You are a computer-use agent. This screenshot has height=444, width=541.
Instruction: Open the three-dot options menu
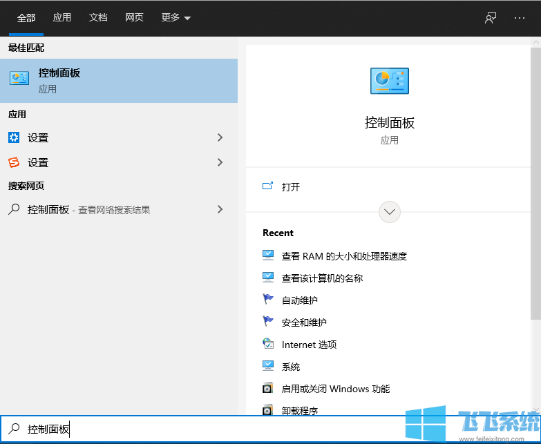[x=520, y=18]
